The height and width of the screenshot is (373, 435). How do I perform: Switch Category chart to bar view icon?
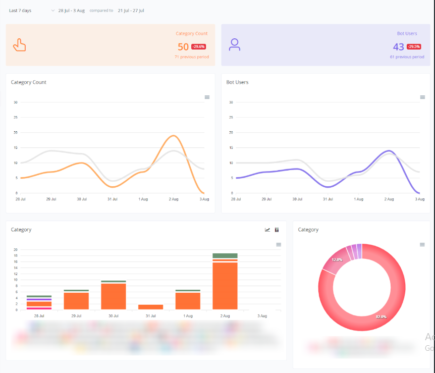(277, 230)
